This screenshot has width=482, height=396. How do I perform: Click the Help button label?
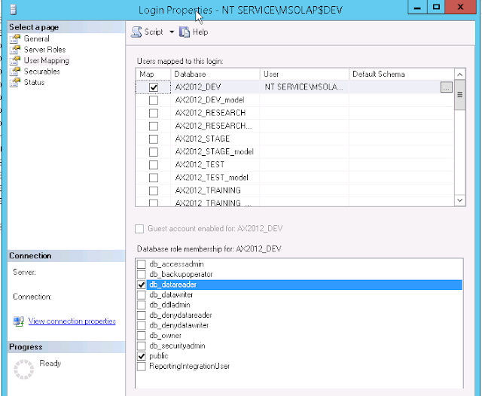(200, 32)
